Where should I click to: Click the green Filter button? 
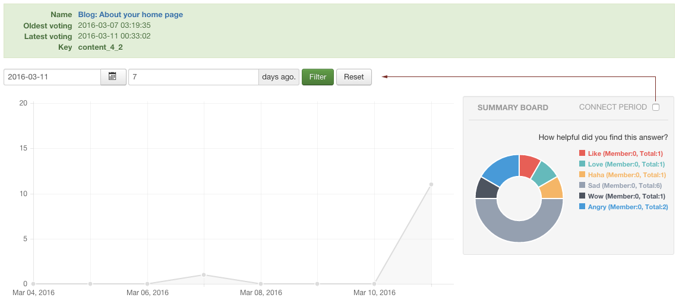point(318,77)
